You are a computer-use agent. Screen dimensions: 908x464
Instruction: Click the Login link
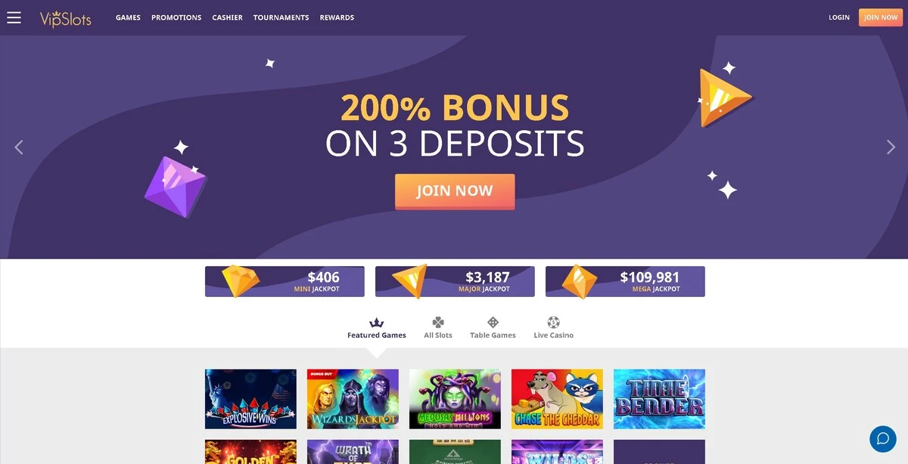pos(839,17)
